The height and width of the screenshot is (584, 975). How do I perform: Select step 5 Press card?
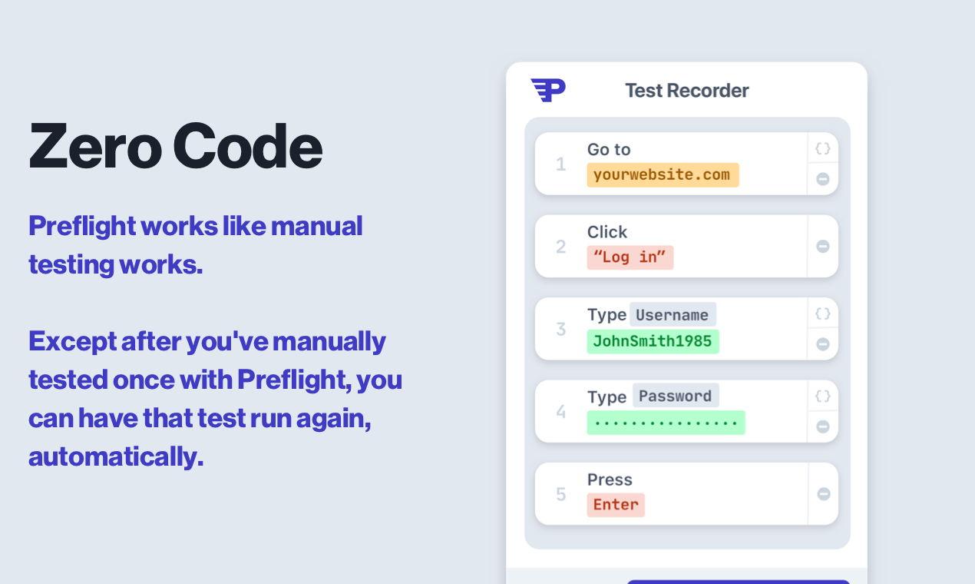pos(686,494)
